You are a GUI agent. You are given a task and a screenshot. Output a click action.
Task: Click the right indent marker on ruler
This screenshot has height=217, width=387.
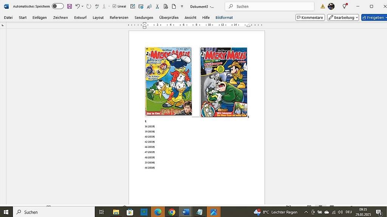coord(248,26)
